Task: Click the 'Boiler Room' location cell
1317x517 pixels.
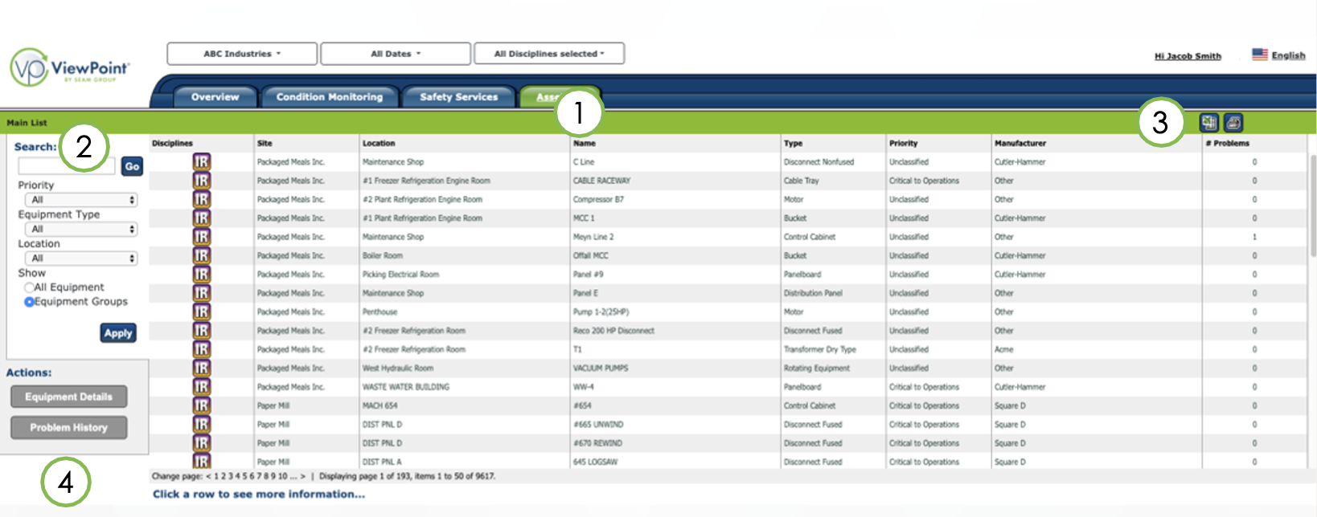Action: click(x=383, y=255)
